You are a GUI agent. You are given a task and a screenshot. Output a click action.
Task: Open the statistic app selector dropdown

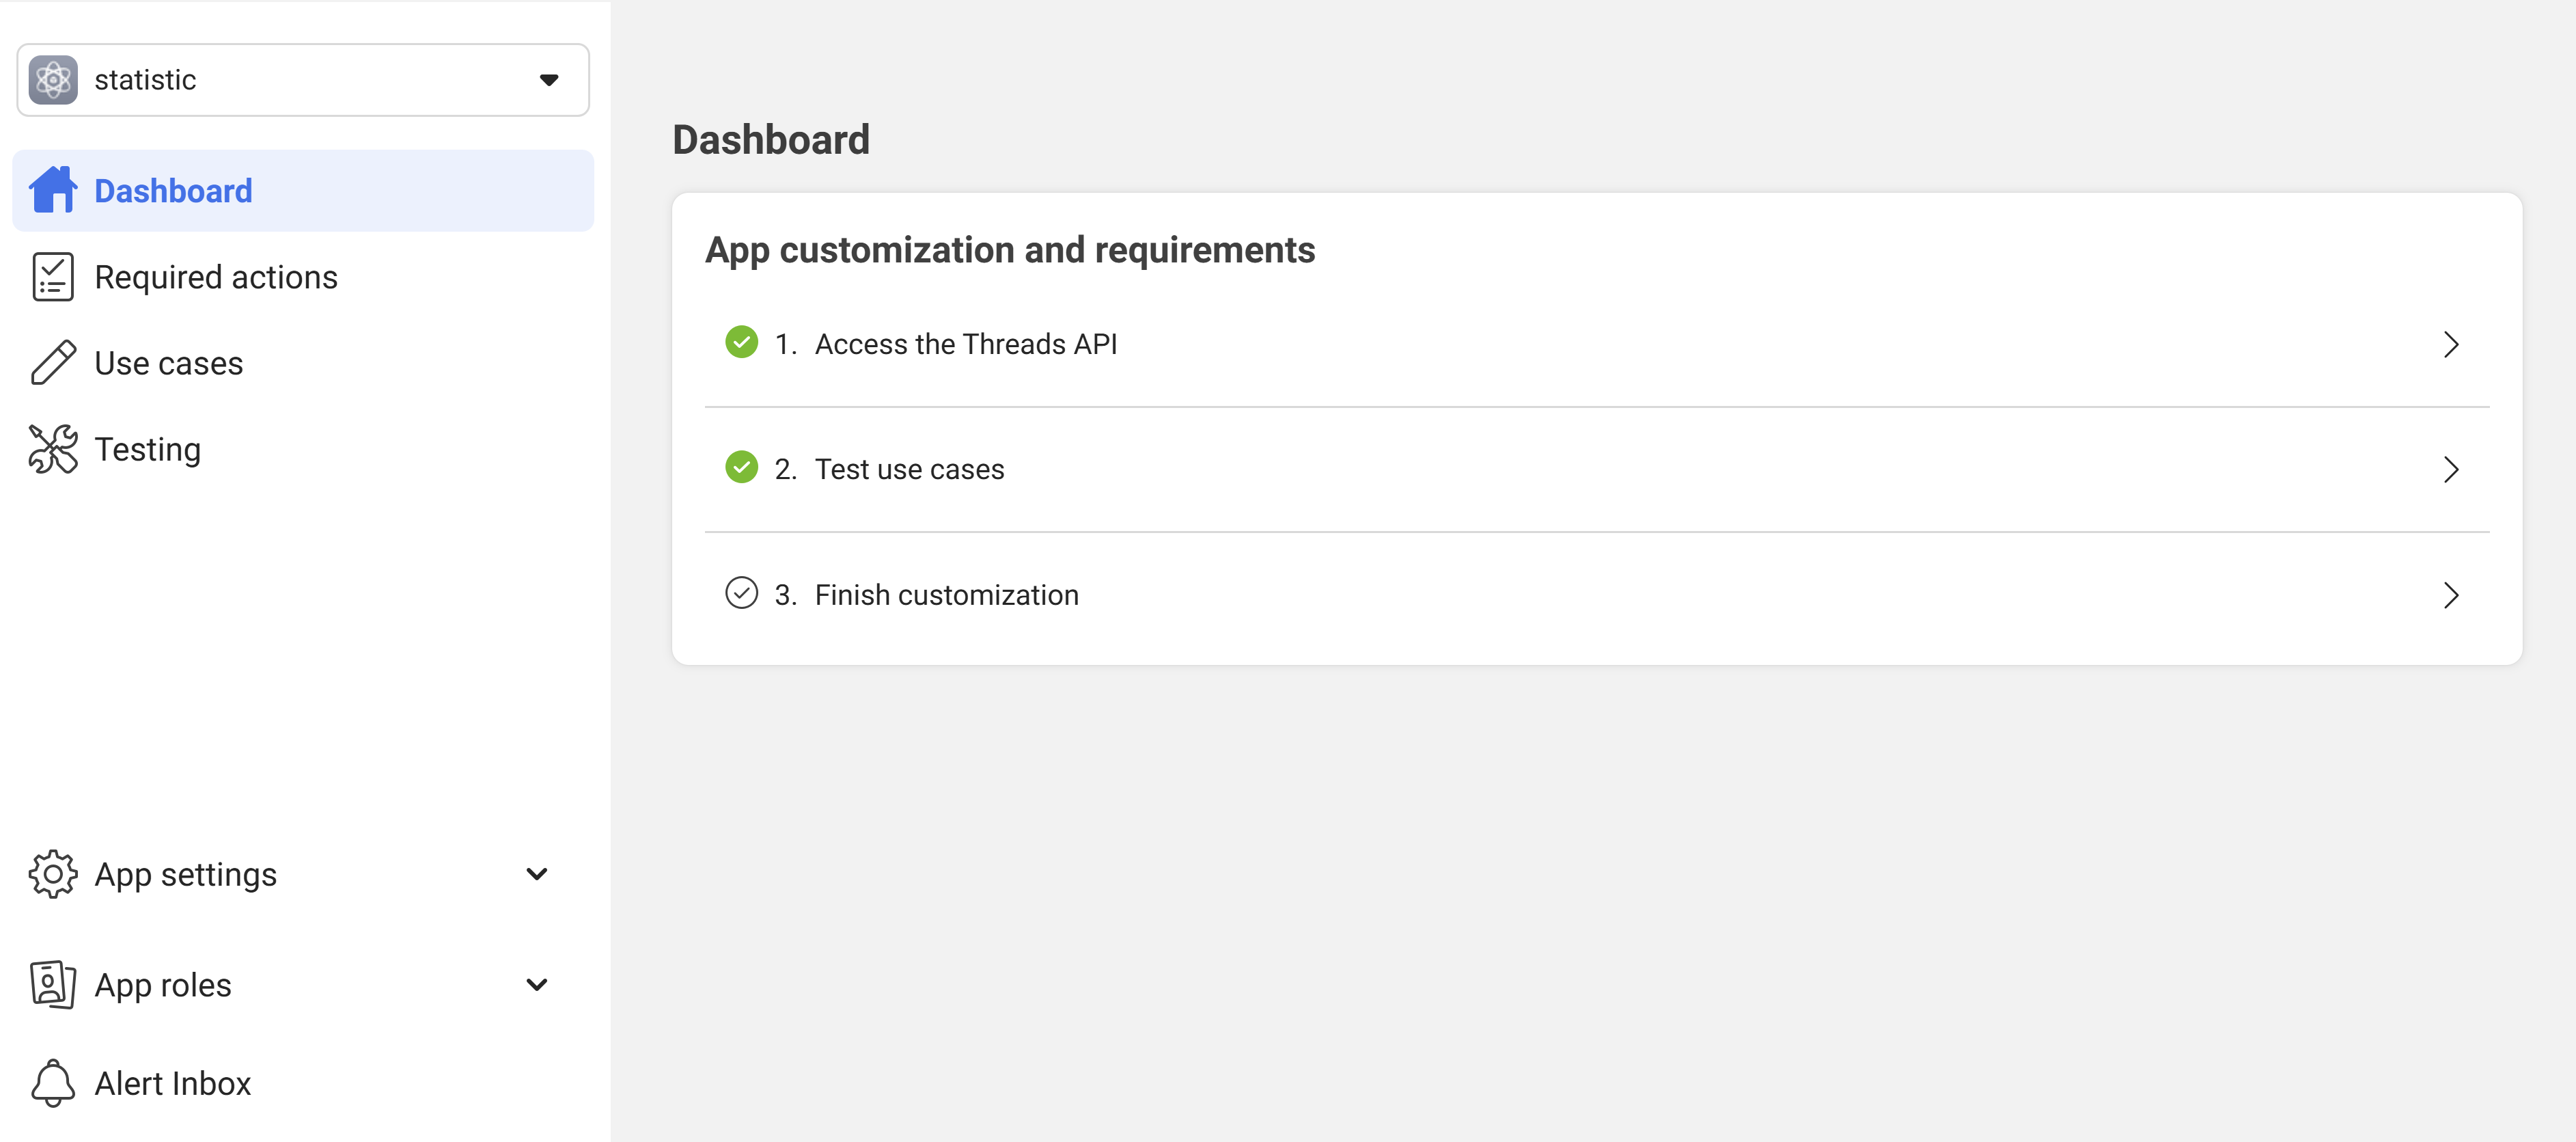(303, 80)
